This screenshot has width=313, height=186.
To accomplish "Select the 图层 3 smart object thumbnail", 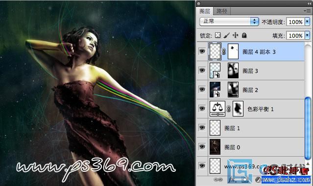I will (x=215, y=70).
